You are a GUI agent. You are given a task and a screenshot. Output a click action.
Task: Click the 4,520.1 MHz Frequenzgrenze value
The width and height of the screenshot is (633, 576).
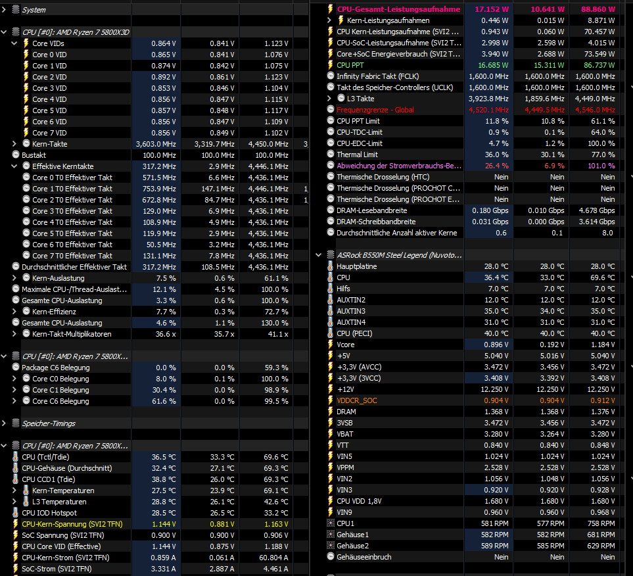[488, 110]
